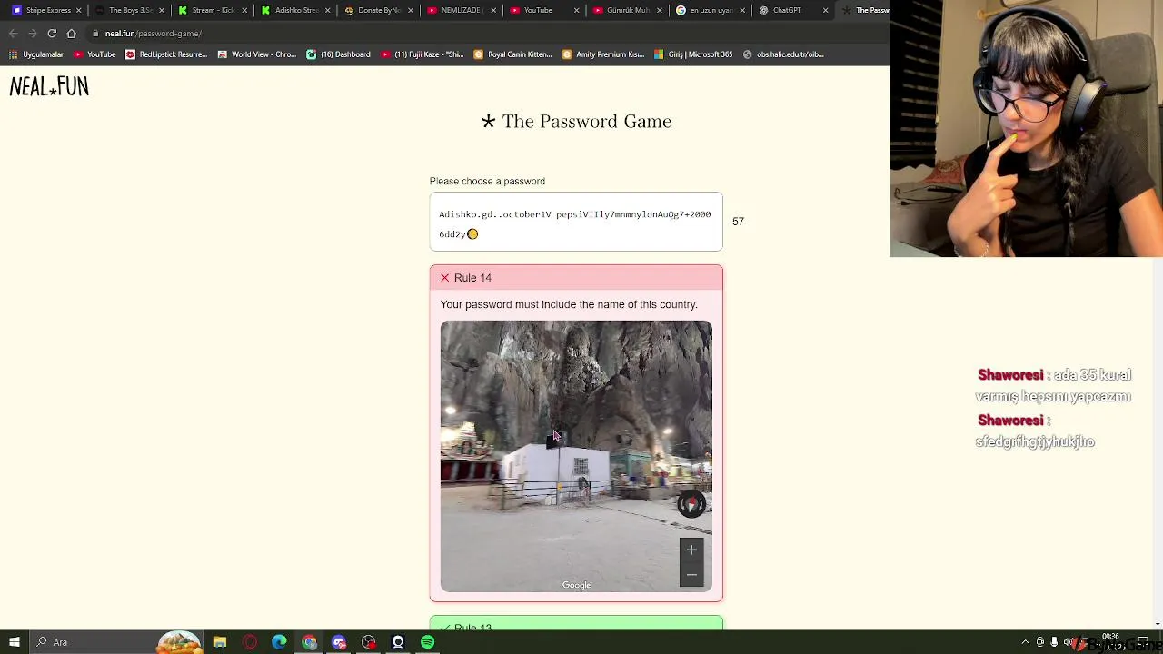Close the plain YouTube tab

576,10
